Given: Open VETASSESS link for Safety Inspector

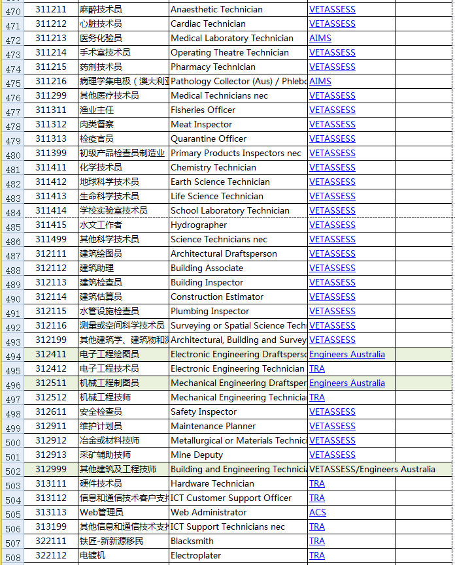Looking at the screenshot, I should click(x=332, y=412).
